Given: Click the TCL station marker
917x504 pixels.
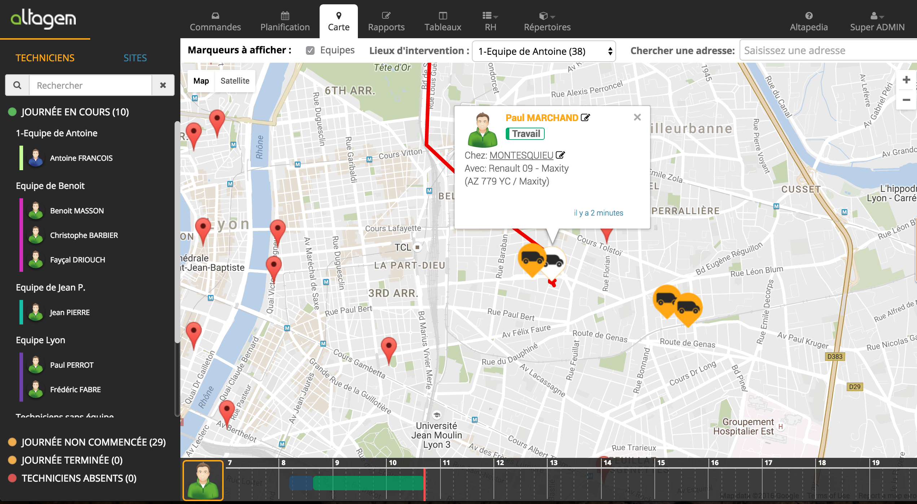Looking at the screenshot, I should pyautogui.click(x=417, y=247).
